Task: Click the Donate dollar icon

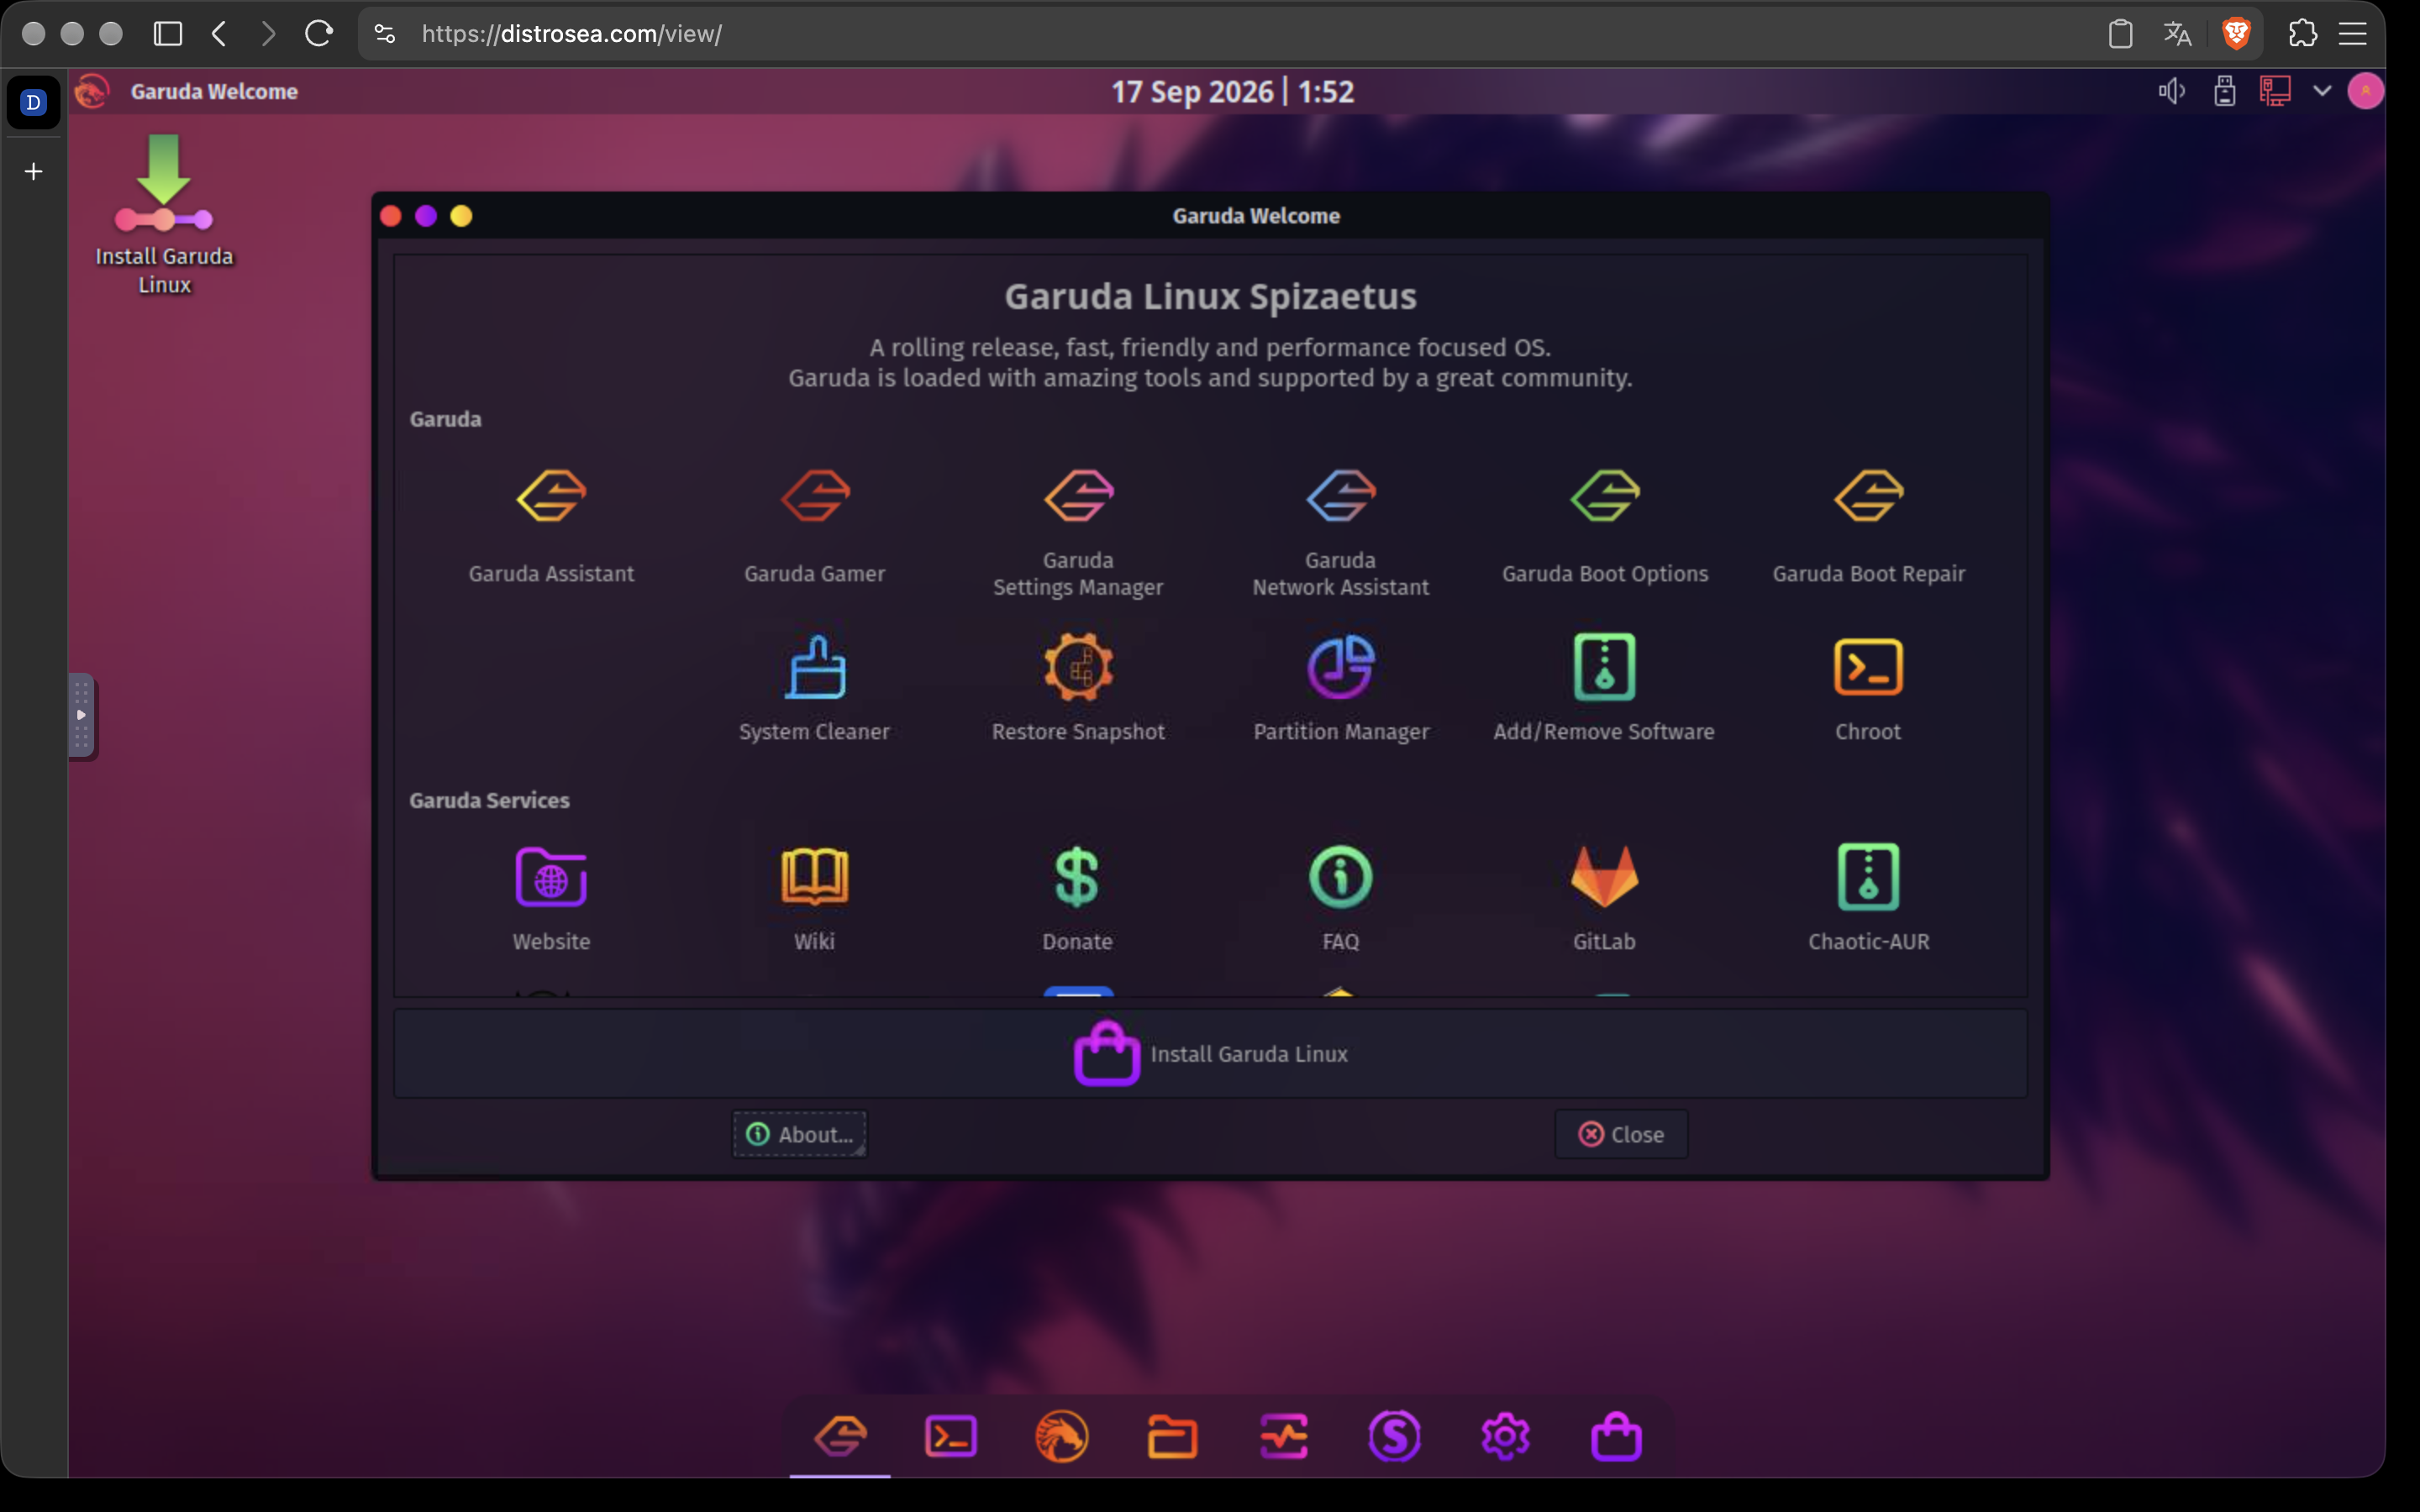Action: (x=1077, y=877)
